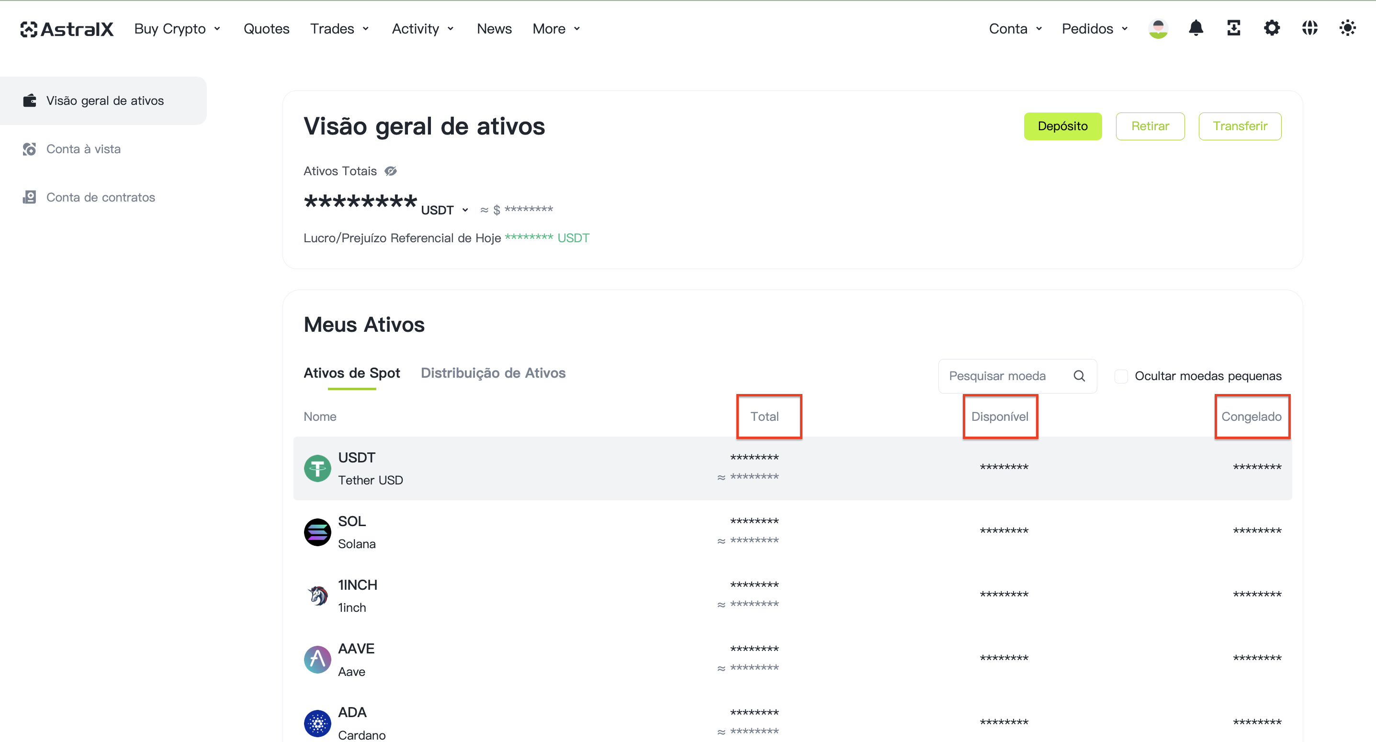Image resolution: width=1376 pixels, height=742 pixels.
Task: Click the Pesquisar moeda search field
Action: click(x=1017, y=376)
